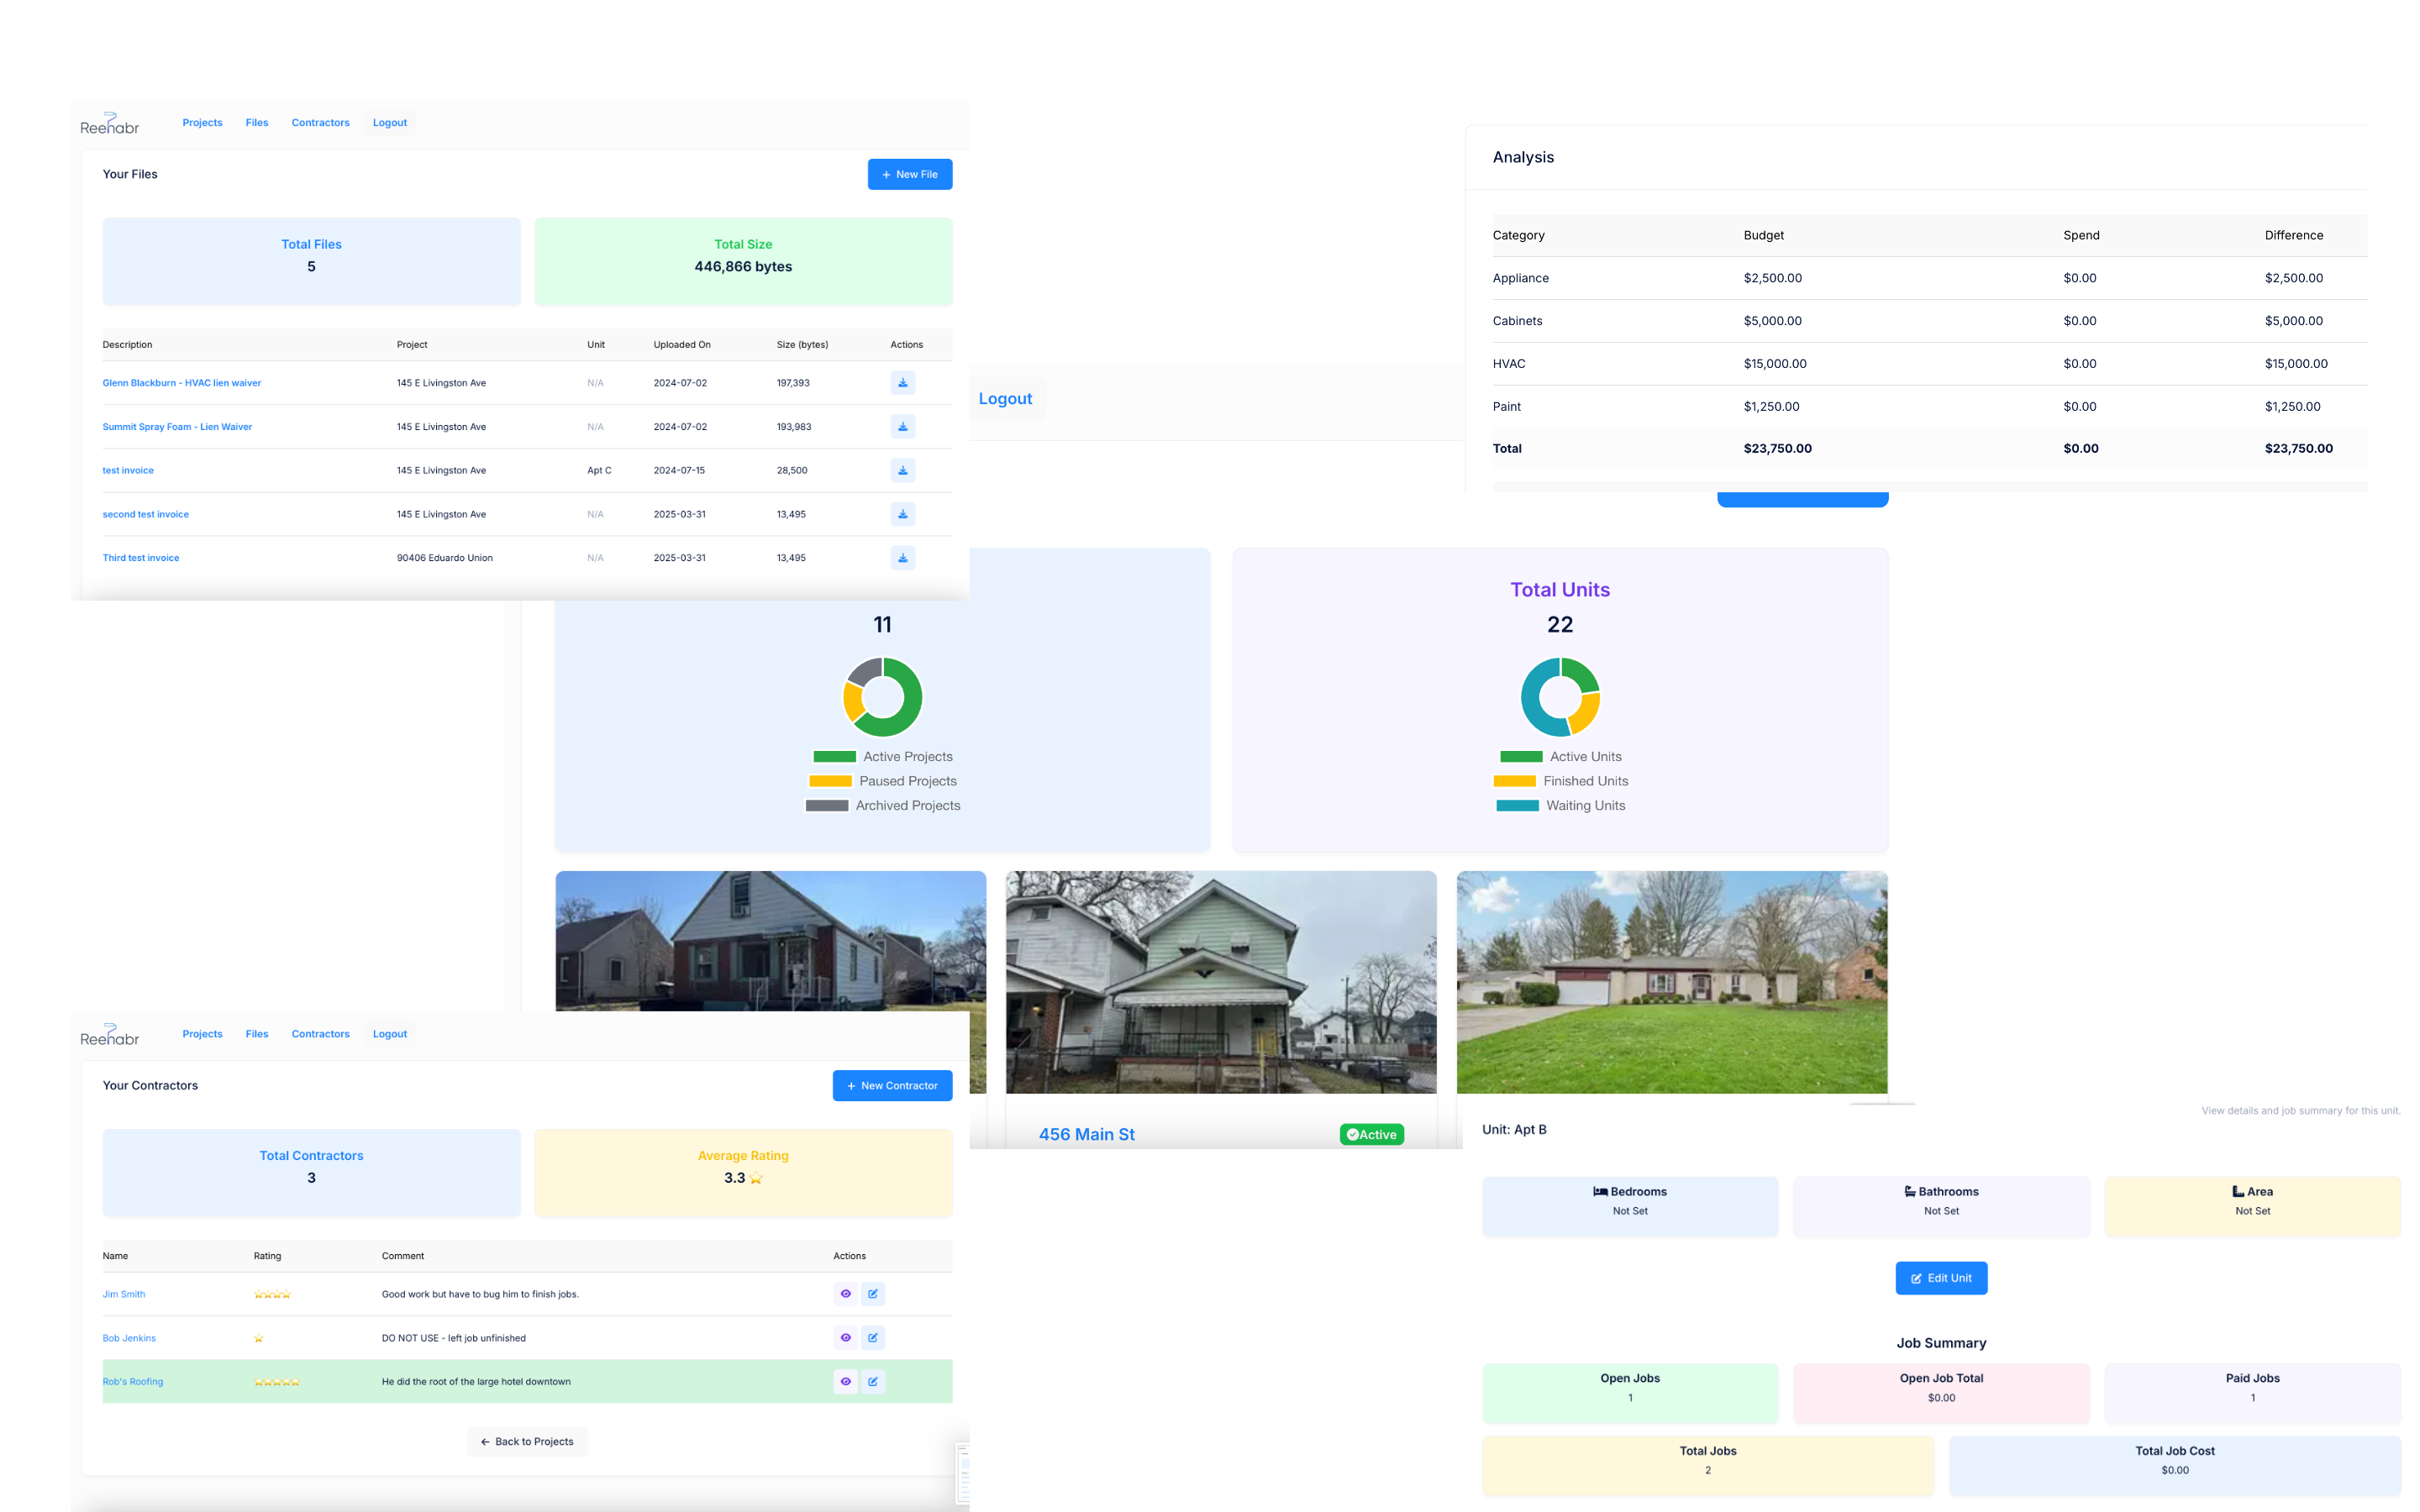The height and width of the screenshot is (1512, 2420).
Task: Toggle Paused Projects legend swatch
Action: coord(830,781)
